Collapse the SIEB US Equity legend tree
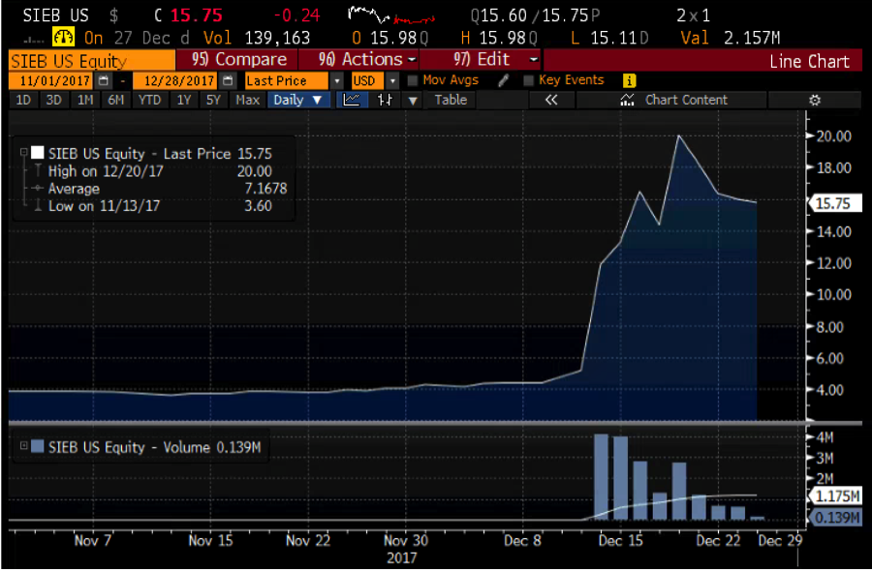The height and width of the screenshot is (570, 872). pos(24,153)
